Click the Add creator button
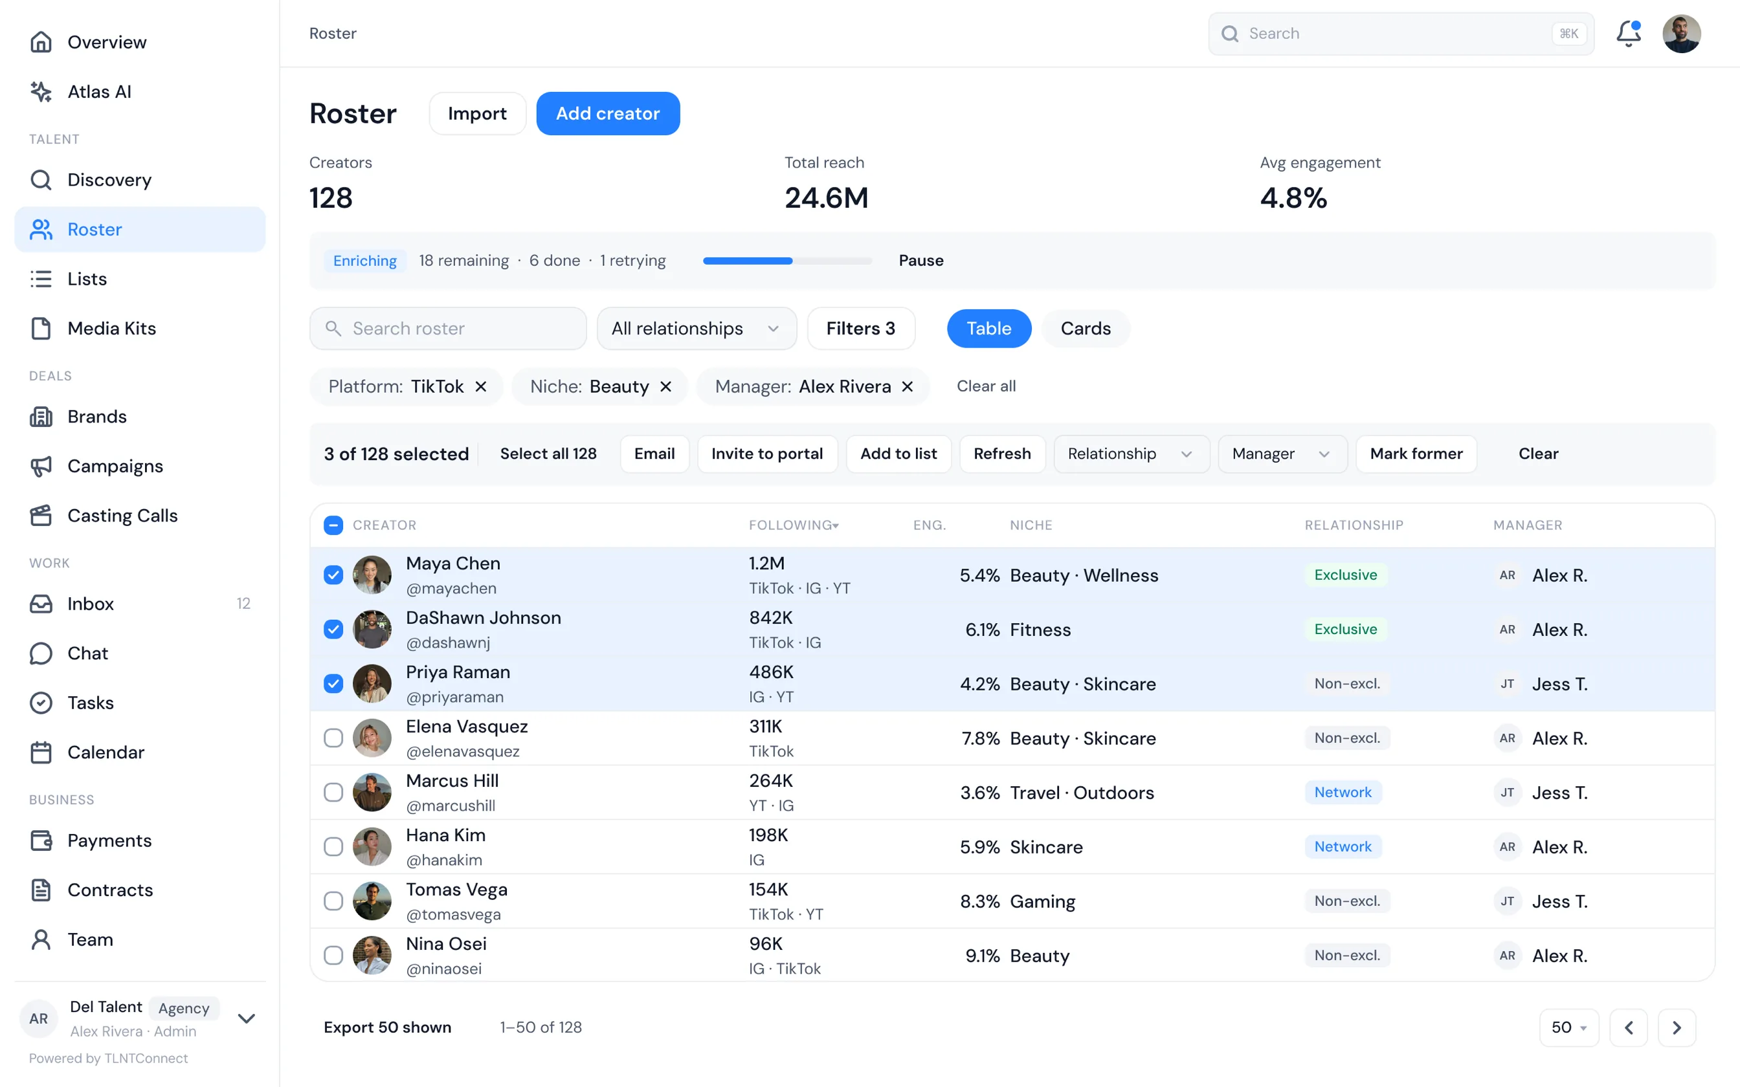1740x1087 pixels. pyautogui.click(x=608, y=114)
